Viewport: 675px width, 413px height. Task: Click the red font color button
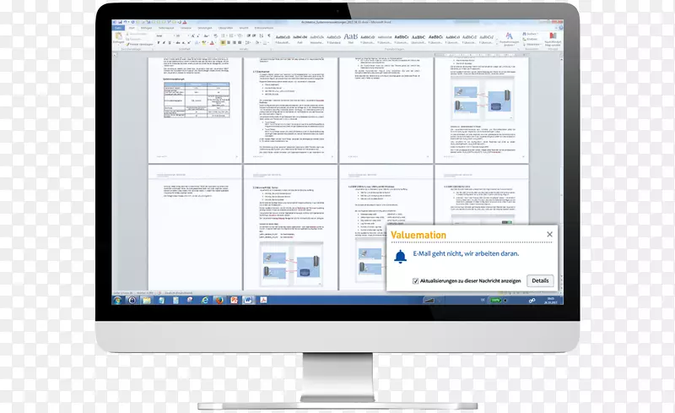click(x=212, y=43)
